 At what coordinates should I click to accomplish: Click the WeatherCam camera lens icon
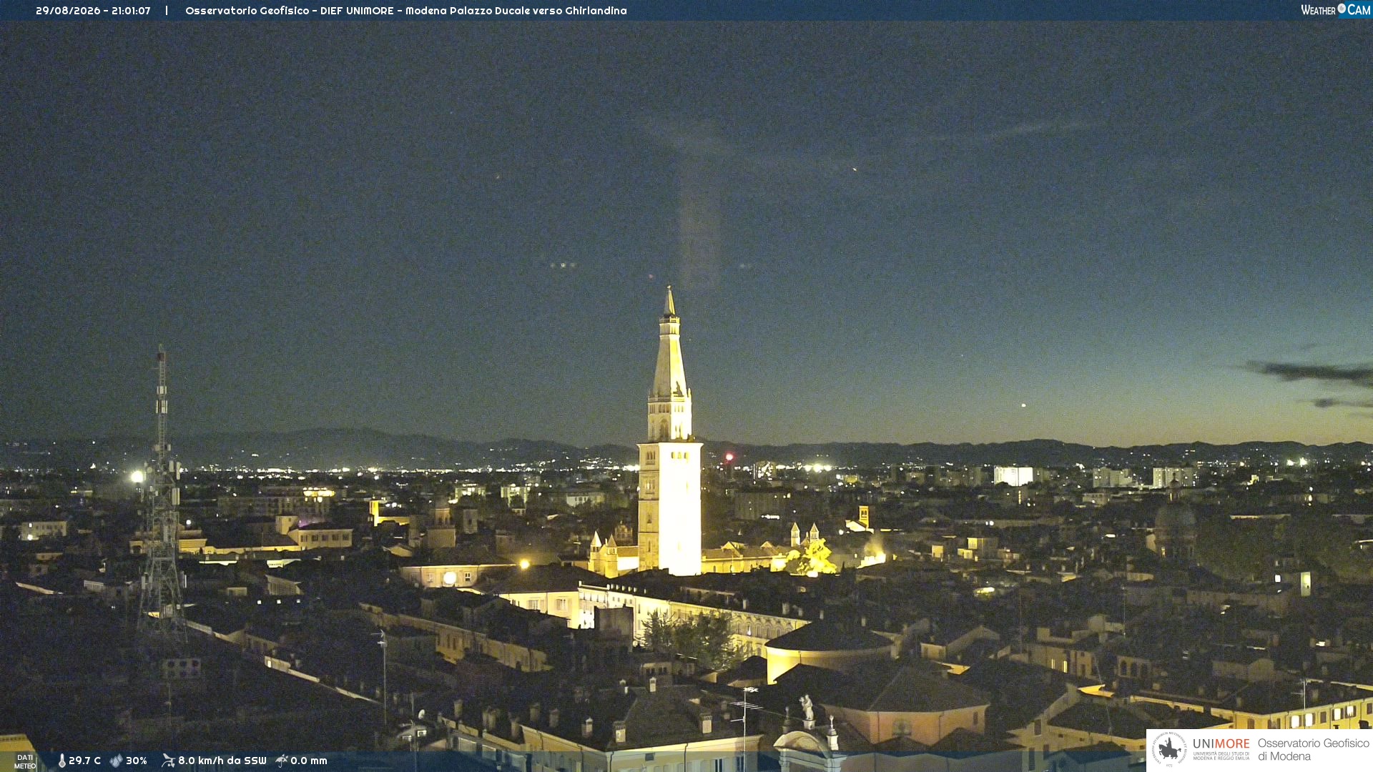click(x=1342, y=9)
